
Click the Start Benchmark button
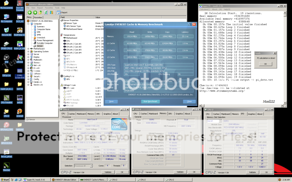click(x=150, y=101)
